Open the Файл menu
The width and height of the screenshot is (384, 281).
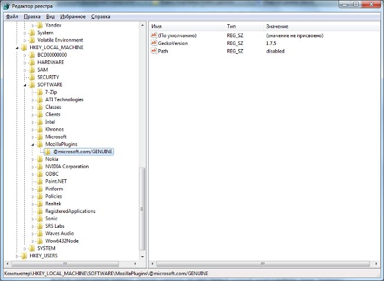[12, 17]
